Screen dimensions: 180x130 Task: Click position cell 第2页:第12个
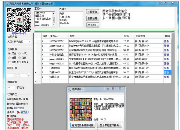tap(149, 50)
